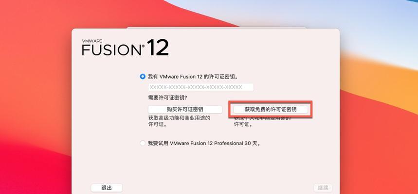
Task: Click the large 12 numeral in the logo
Action: point(158,48)
